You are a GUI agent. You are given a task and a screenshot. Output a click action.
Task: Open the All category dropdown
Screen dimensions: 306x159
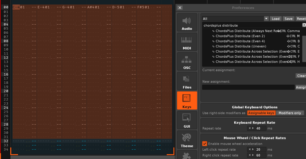[x=235, y=19]
